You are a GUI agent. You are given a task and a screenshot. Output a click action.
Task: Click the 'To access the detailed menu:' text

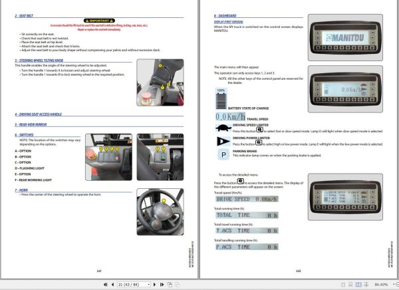(239, 175)
